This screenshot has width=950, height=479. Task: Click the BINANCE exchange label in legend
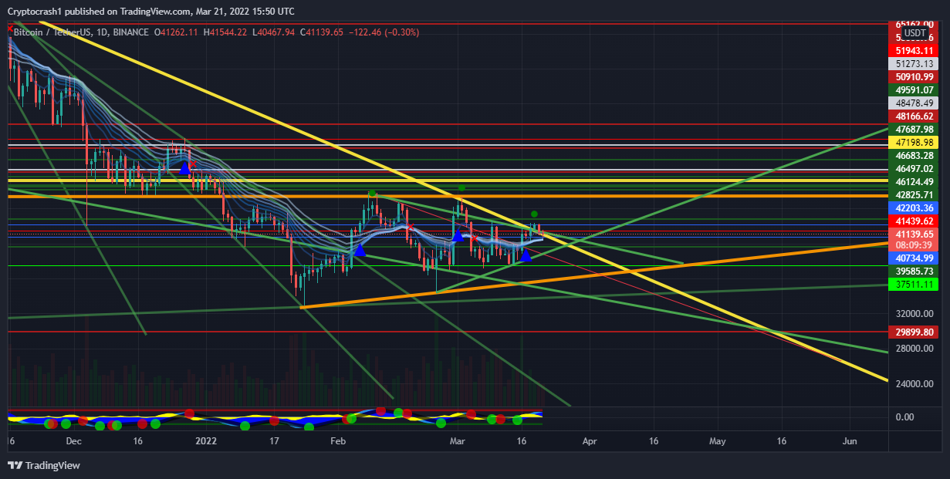click(130, 32)
